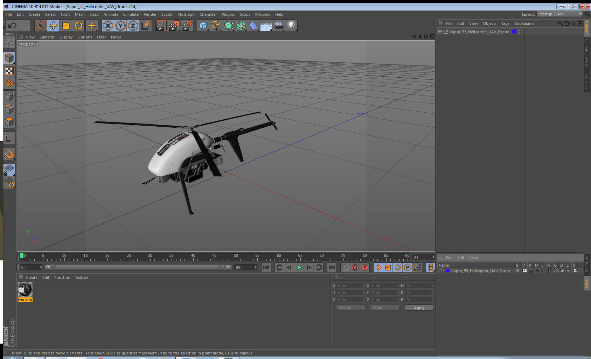Viewport: 591px width, 359px height.
Task: Open the Render Settings
Action: pyautogui.click(x=187, y=26)
